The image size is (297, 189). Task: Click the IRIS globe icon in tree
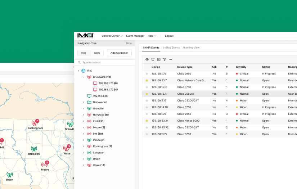(x=84, y=71)
